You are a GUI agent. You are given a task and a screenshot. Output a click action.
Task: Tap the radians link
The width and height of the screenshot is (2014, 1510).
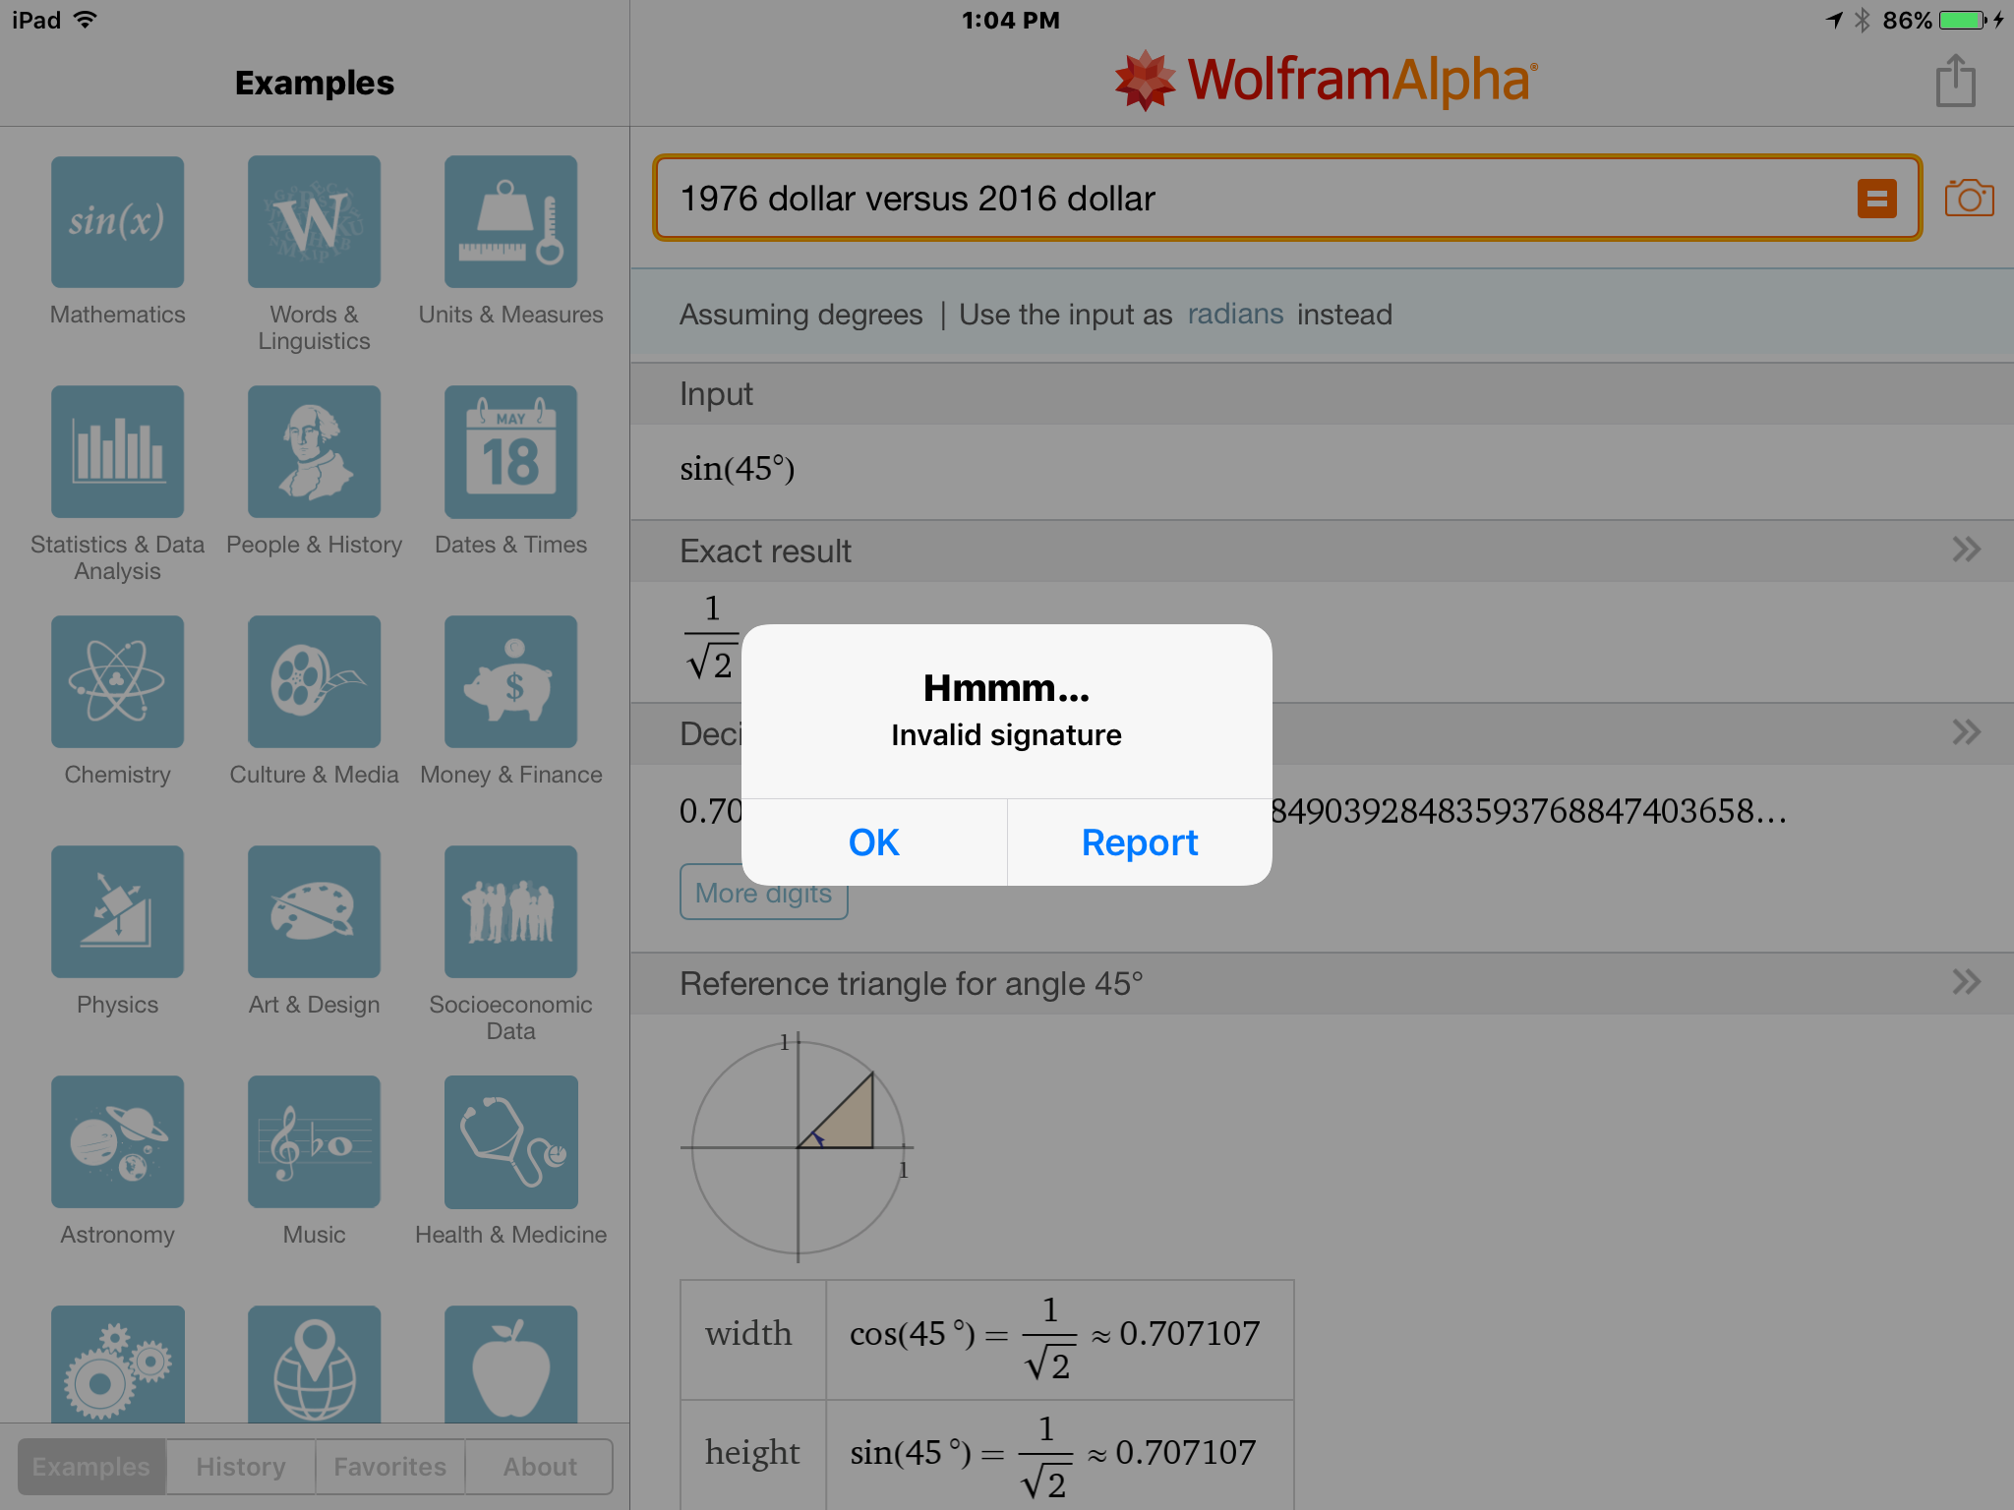pyautogui.click(x=1235, y=315)
